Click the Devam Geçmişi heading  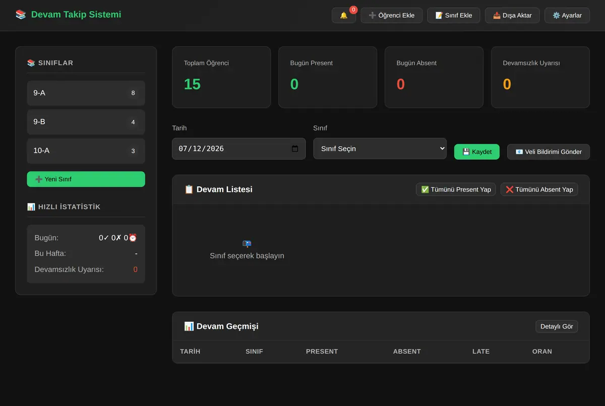[221, 326]
